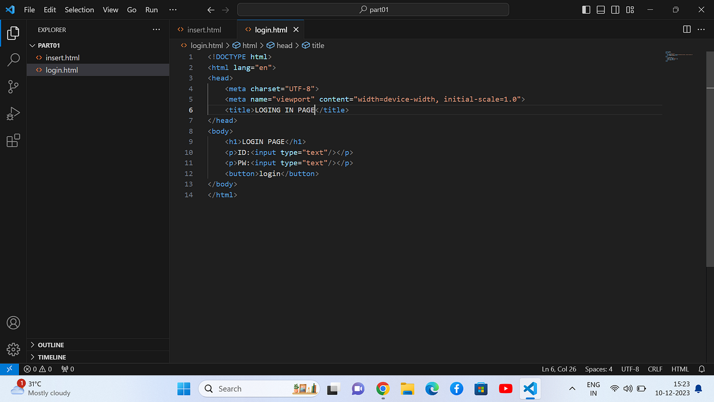714x402 pixels.
Task: Switch to the insert.html tab
Action: (x=204, y=29)
